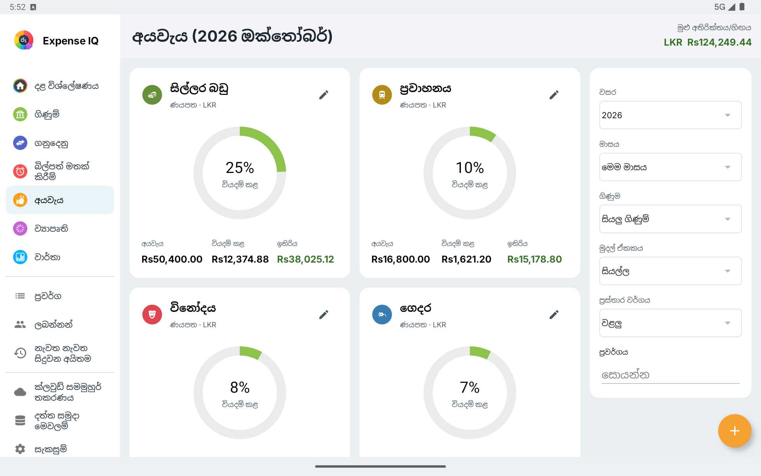Click remaining amount Rs38,025.12
Viewport: 761px width, 476px height.
tap(306, 259)
